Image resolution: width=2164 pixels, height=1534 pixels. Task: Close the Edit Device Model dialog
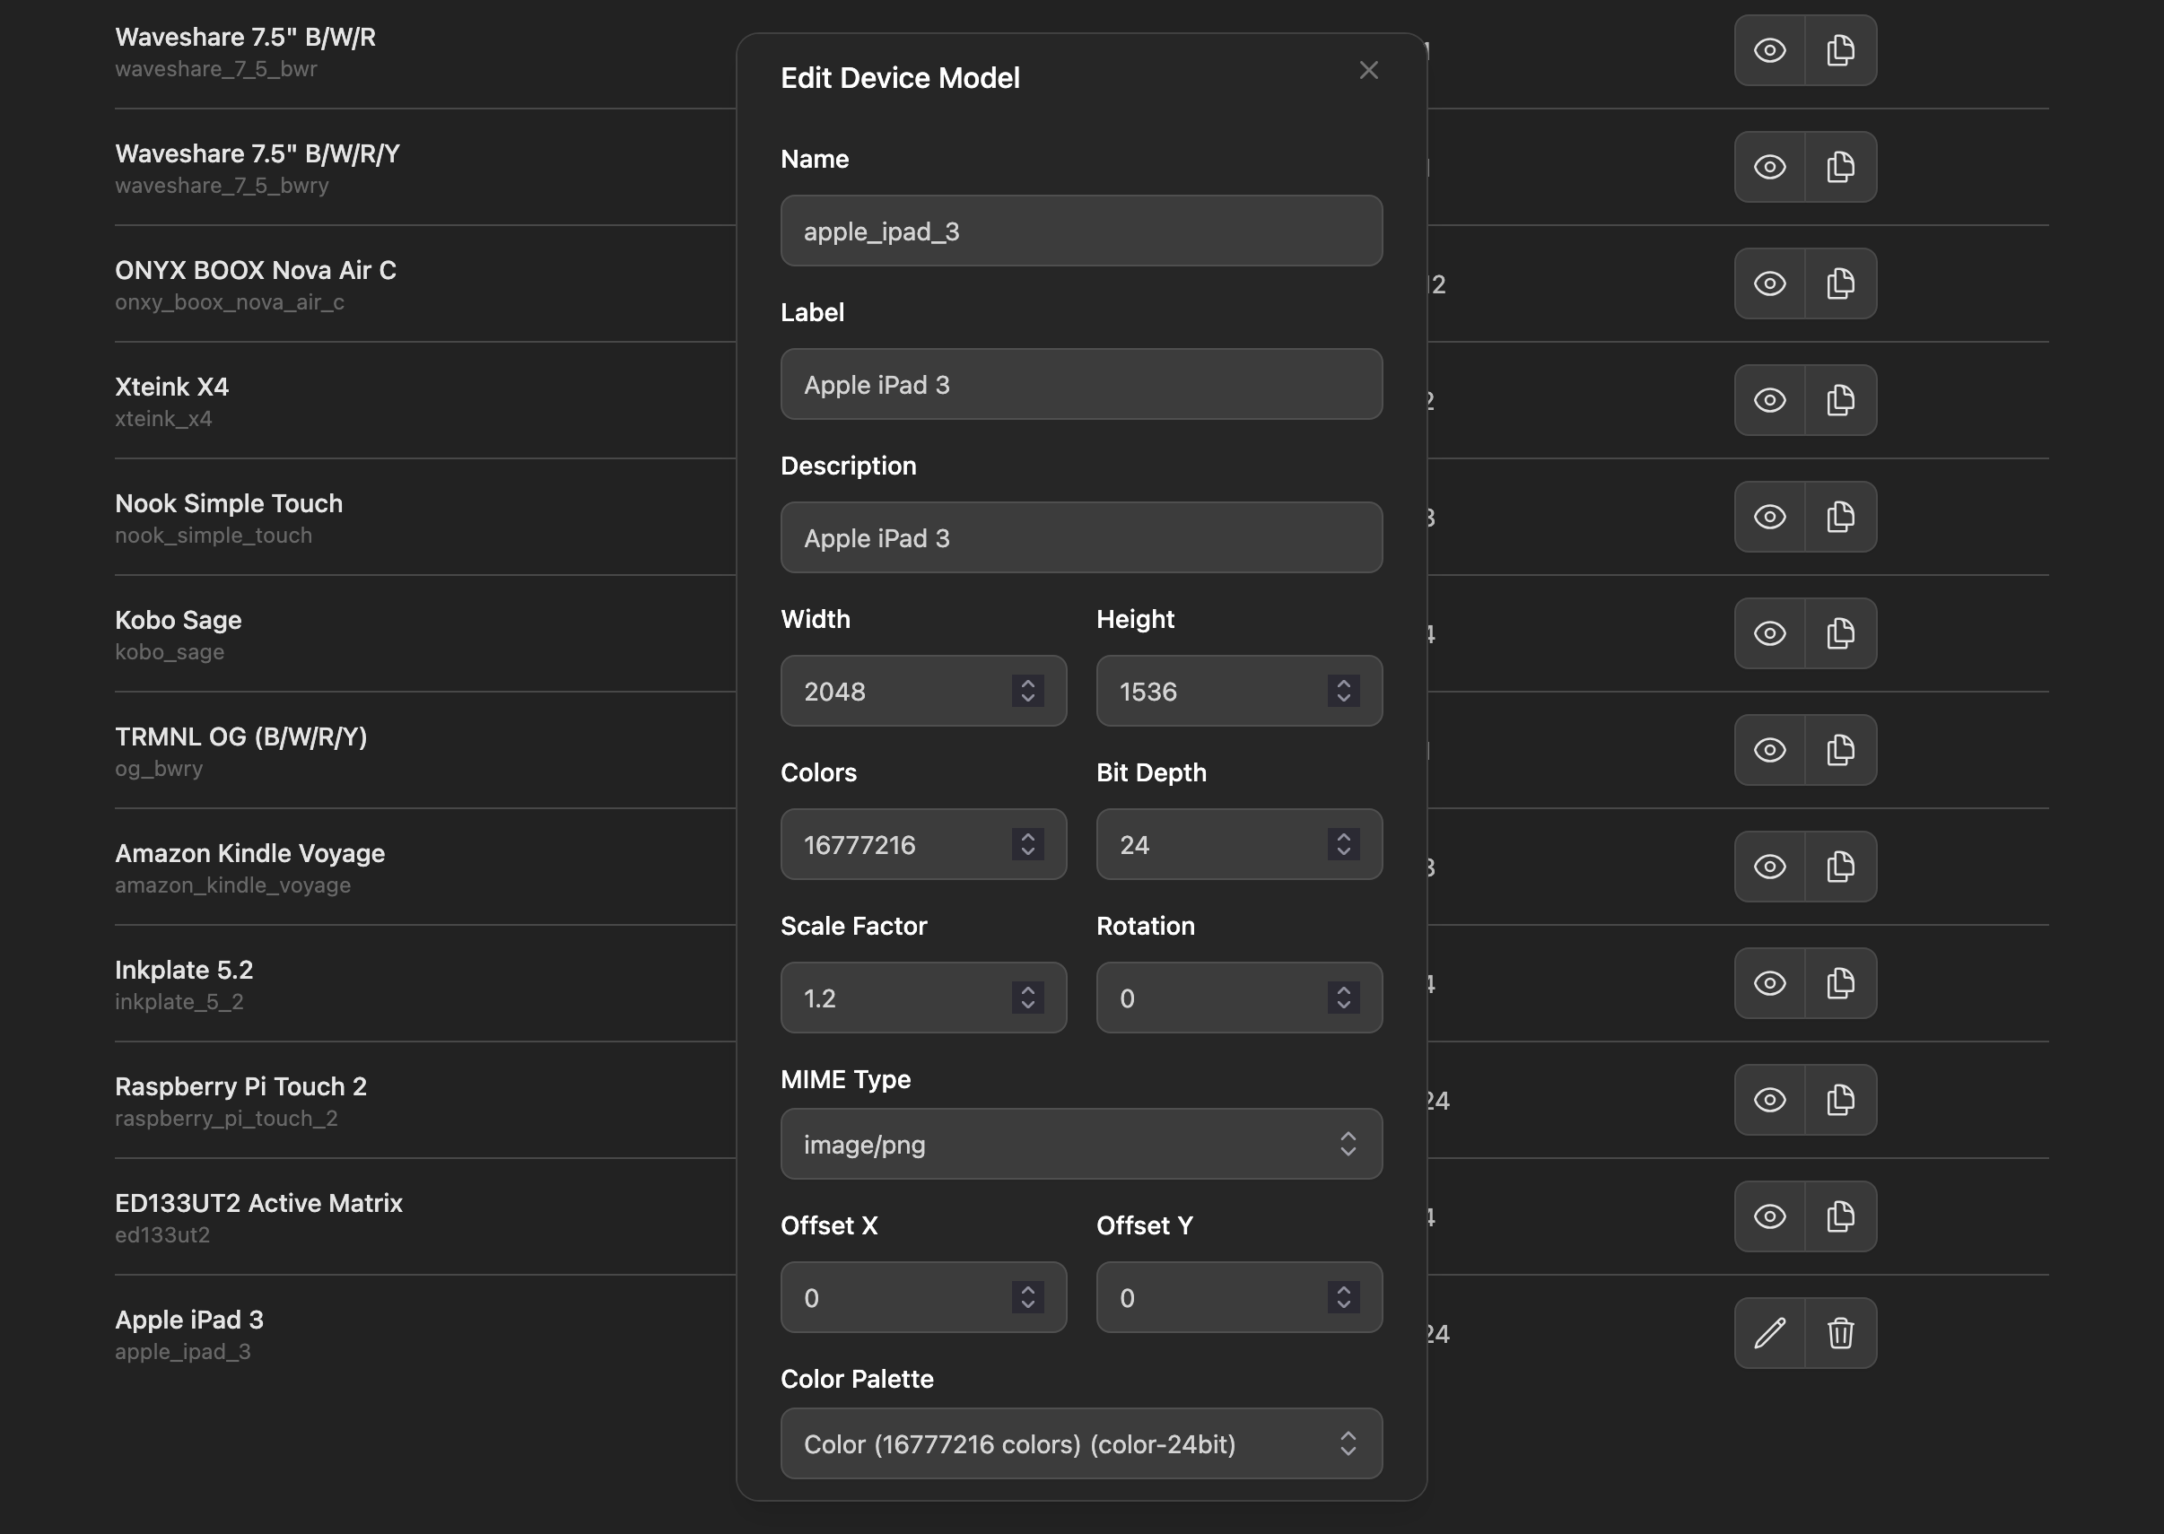(1369, 70)
